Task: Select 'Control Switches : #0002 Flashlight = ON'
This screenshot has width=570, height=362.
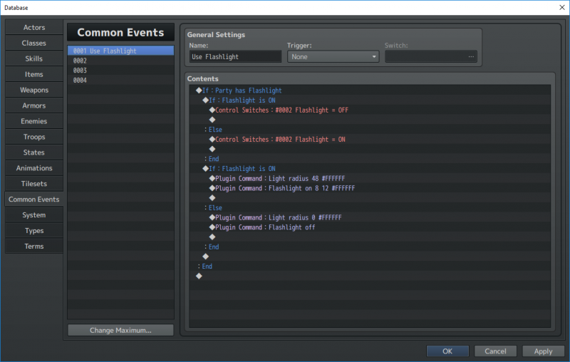Action: tap(370, 140)
